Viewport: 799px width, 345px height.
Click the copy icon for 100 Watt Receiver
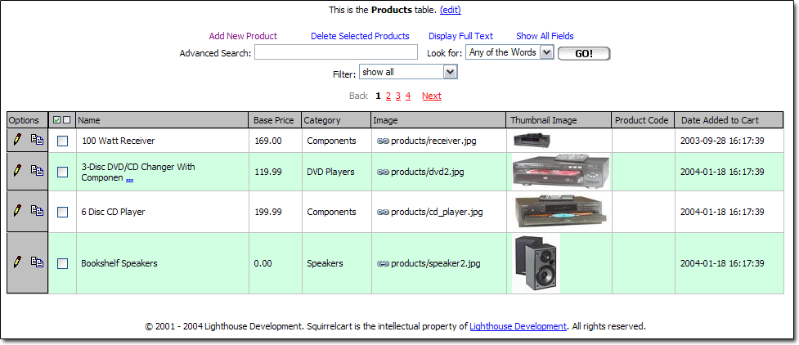tap(37, 141)
